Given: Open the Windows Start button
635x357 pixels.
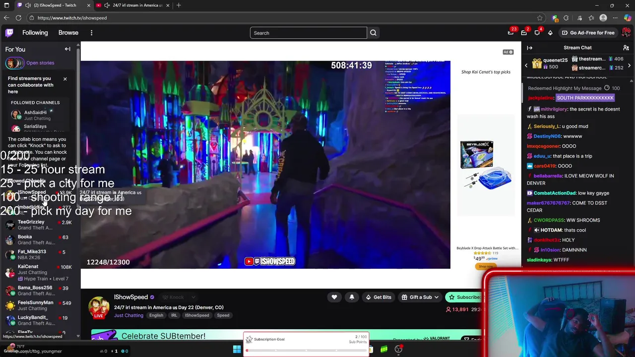Looking at the screenshot, I should coord(237,350).
